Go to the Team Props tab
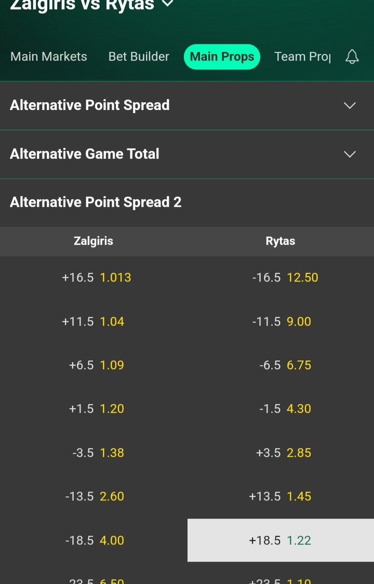374x584 pixels. click(x=302, y=57)
